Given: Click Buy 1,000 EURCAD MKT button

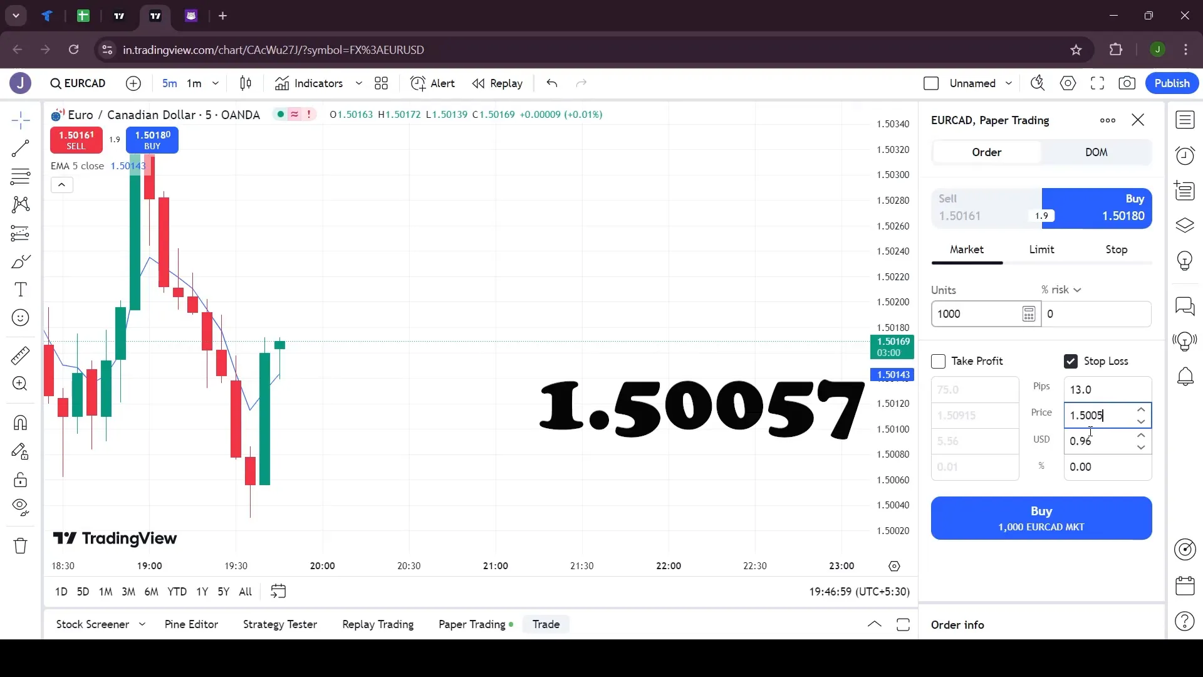Looking at the screenshot, I should tap(1042, 518).
